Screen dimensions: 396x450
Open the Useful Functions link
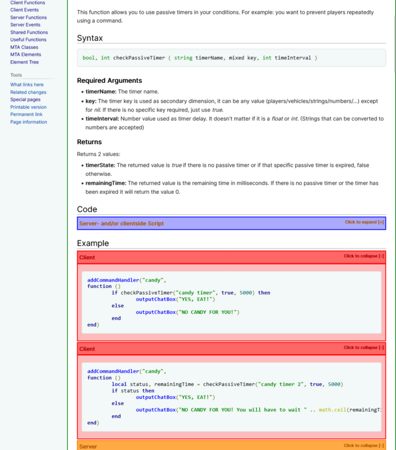tap(28, 40)
